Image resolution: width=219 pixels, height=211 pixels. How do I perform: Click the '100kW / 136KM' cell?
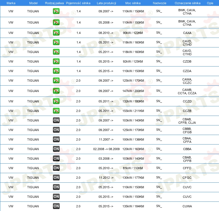133,139
